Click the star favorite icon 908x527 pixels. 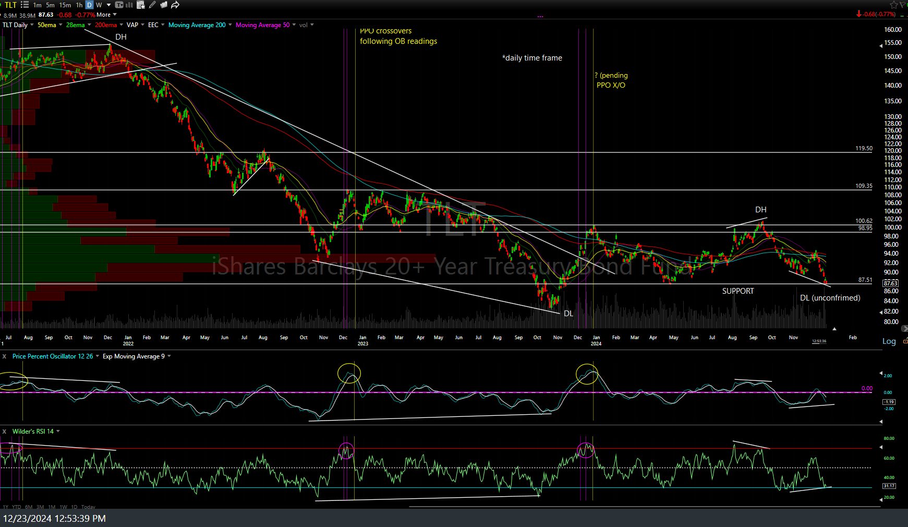(893, 5)
